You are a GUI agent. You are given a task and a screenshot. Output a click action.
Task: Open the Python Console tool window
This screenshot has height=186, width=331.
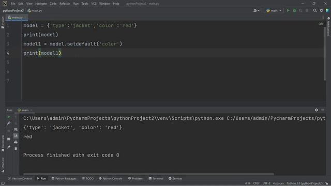click(110, 178)
